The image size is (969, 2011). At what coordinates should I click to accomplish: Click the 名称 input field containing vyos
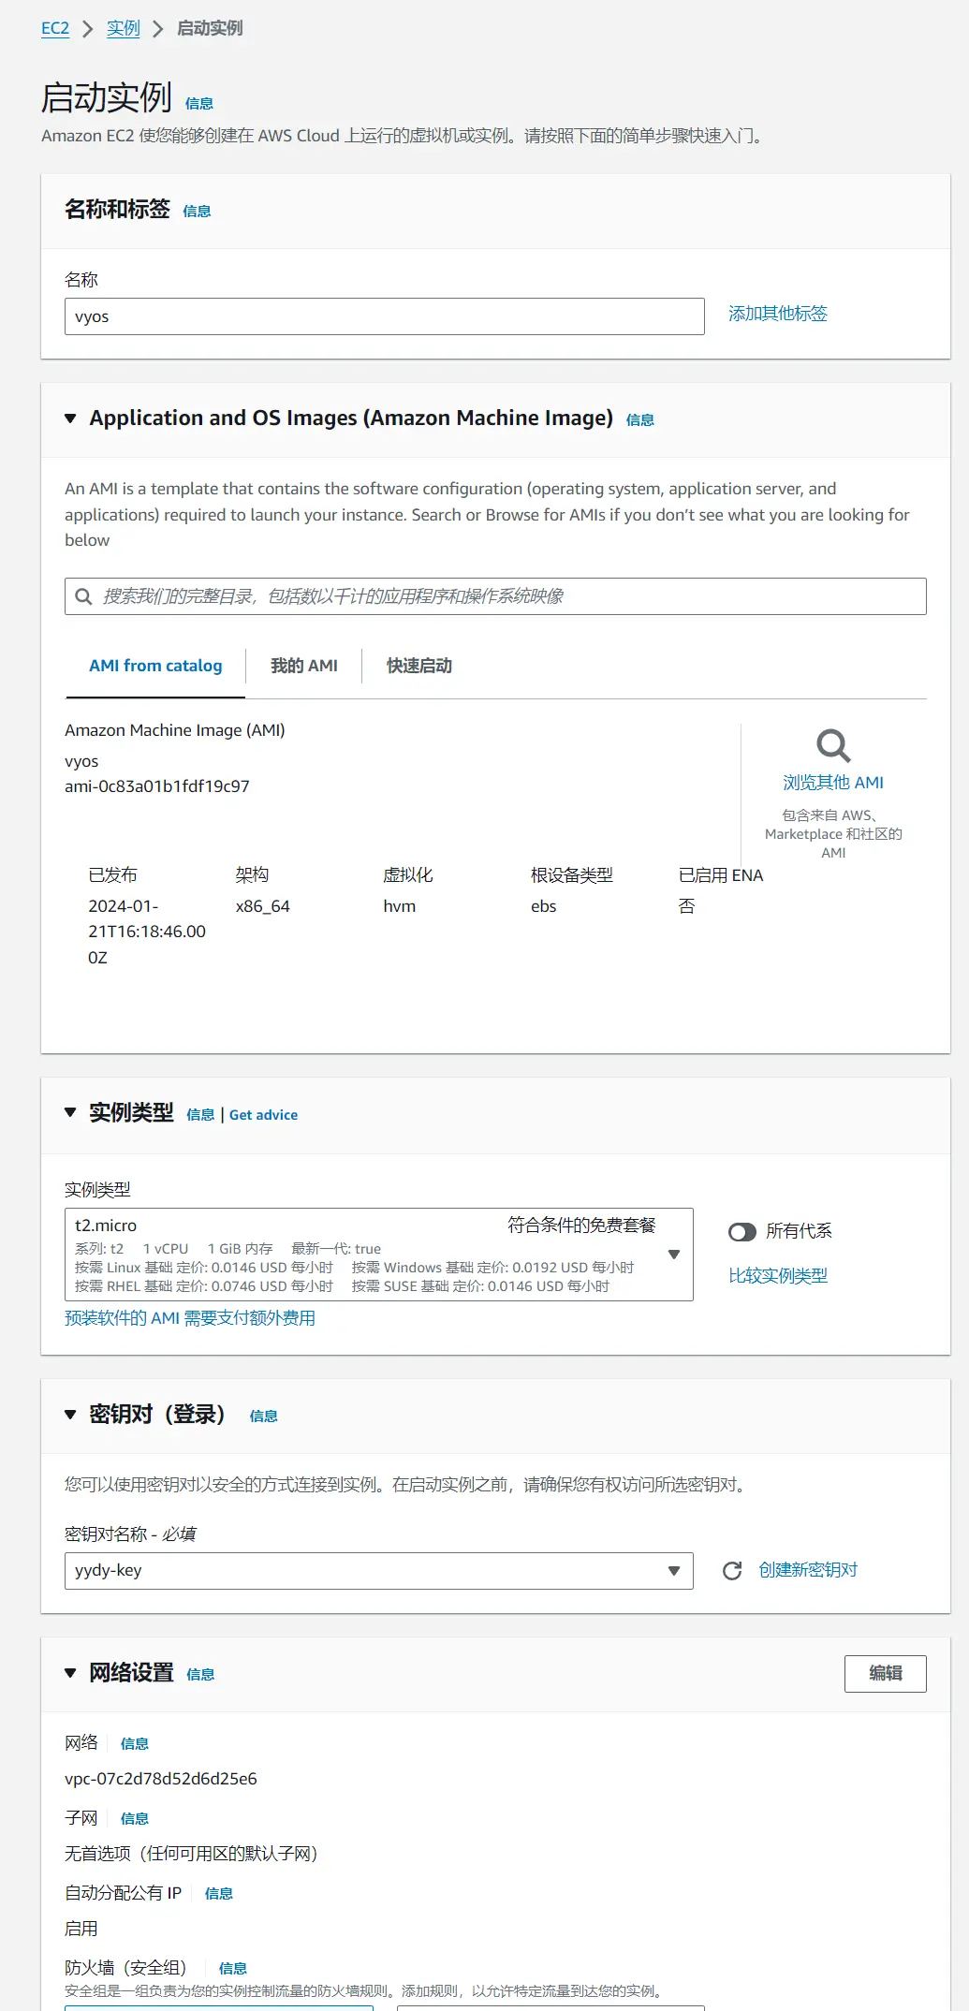pyautogui.click(x=385, y=316)
